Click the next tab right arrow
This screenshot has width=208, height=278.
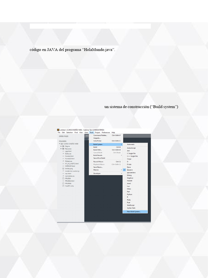pyautogui.click(x=88, y=136)
